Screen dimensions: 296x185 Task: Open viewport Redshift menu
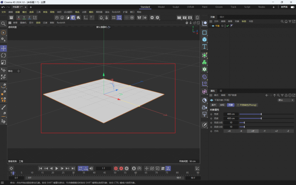(61, 23)
